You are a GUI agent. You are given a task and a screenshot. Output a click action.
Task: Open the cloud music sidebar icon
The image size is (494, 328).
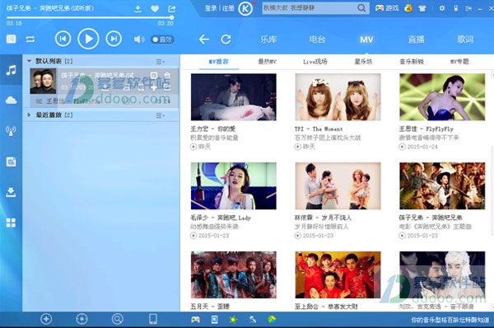11,101
